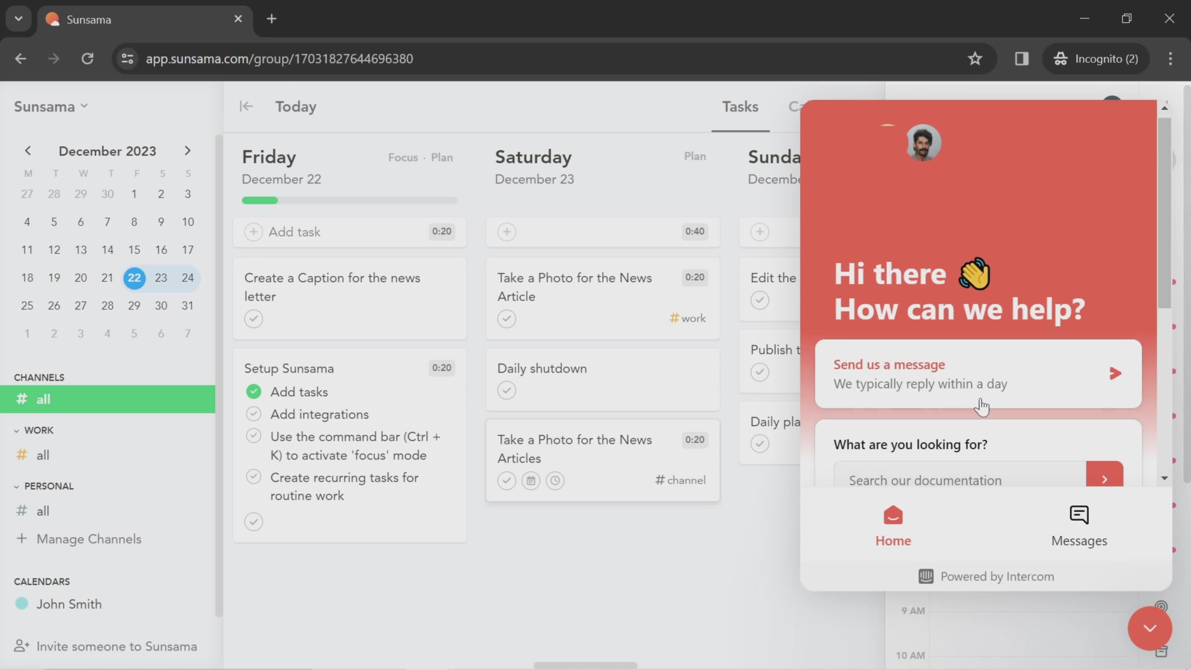
Task: Click the Add task icon on Saturday
Action: tap(506, 231)
